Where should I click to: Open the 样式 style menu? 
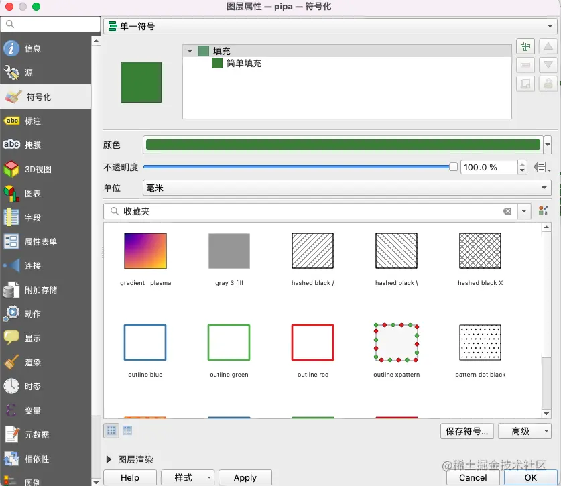[188, 477]
